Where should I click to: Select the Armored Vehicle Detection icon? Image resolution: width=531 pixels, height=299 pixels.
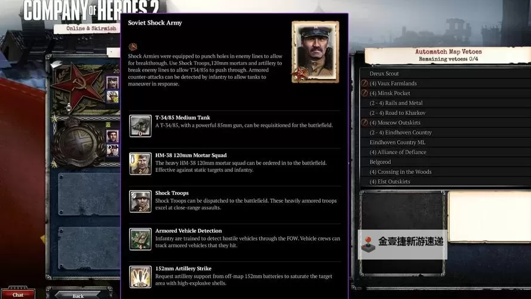tap(140, 239)
